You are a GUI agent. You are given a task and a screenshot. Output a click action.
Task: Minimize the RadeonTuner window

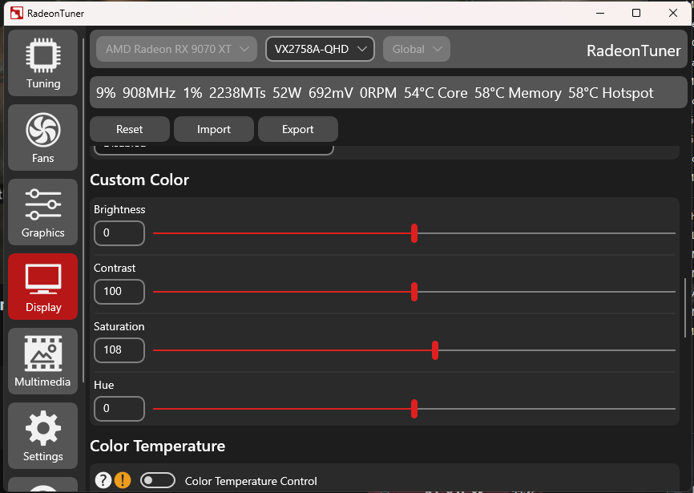click(600, 13)
